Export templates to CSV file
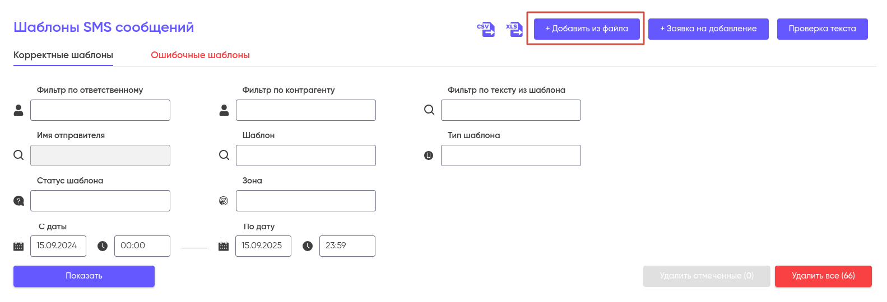 point(485,29)
